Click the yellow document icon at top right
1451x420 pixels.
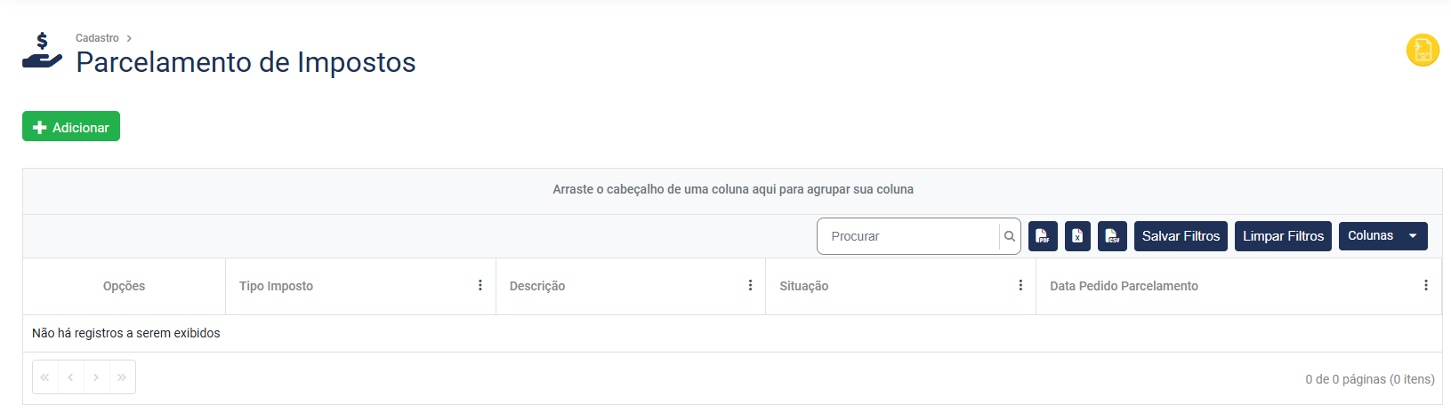click(1423, 51)
